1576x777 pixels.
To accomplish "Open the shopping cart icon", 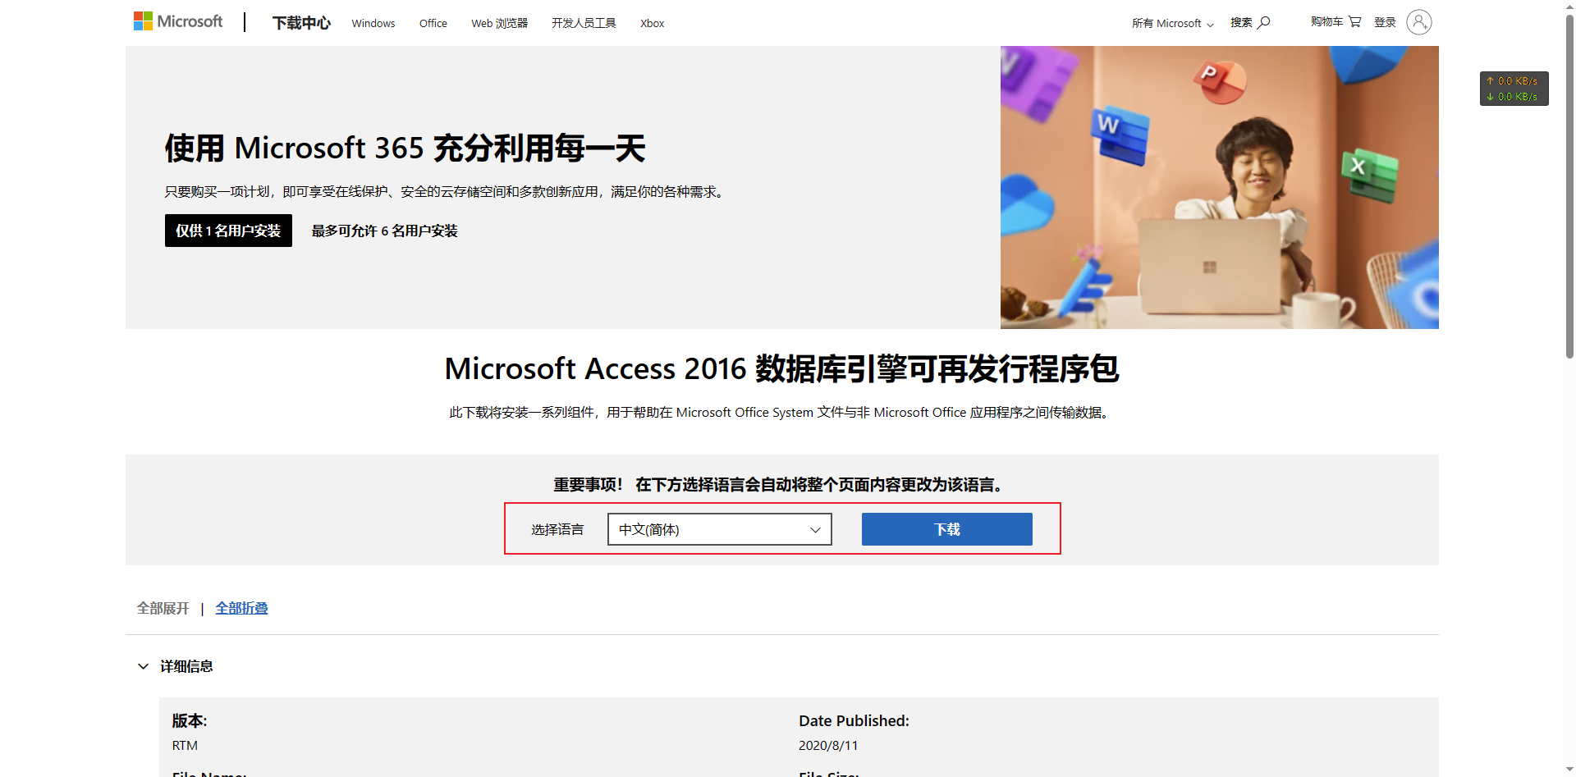I will [x=1354, y=22].
